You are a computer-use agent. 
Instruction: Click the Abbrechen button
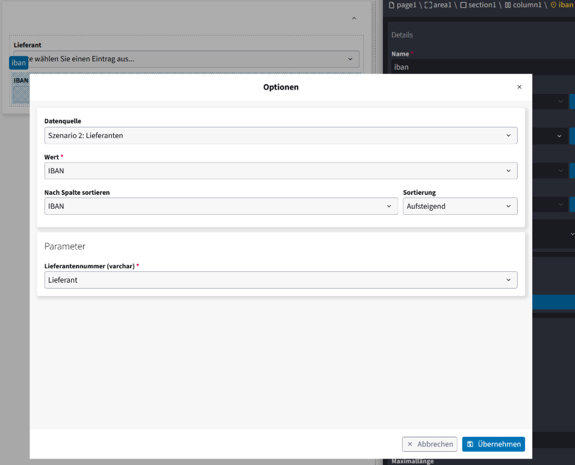pos(430,444)
